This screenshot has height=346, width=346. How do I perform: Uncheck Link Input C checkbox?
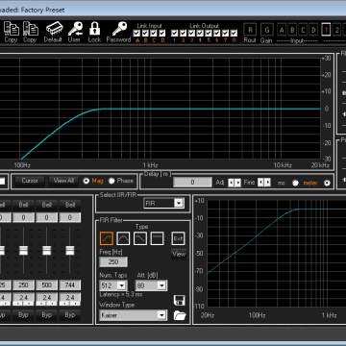(x=154, y=33)
